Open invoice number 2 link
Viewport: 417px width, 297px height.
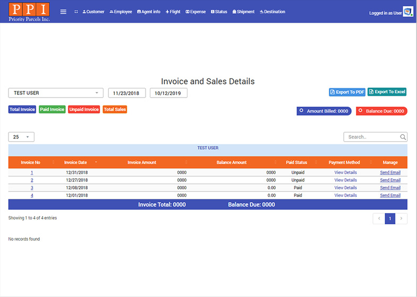[32, 180]
